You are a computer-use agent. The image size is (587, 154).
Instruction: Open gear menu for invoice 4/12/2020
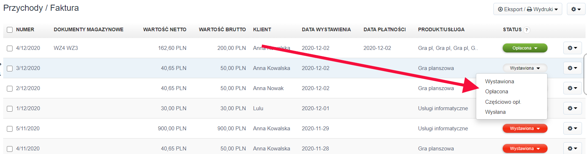(572, 48)
